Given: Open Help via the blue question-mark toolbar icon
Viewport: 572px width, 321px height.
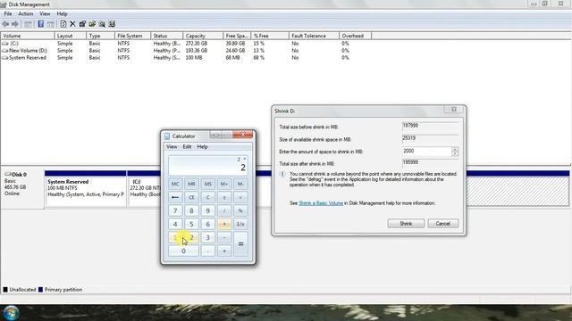Looking at the screenshot, I should (x=40, y=24).
